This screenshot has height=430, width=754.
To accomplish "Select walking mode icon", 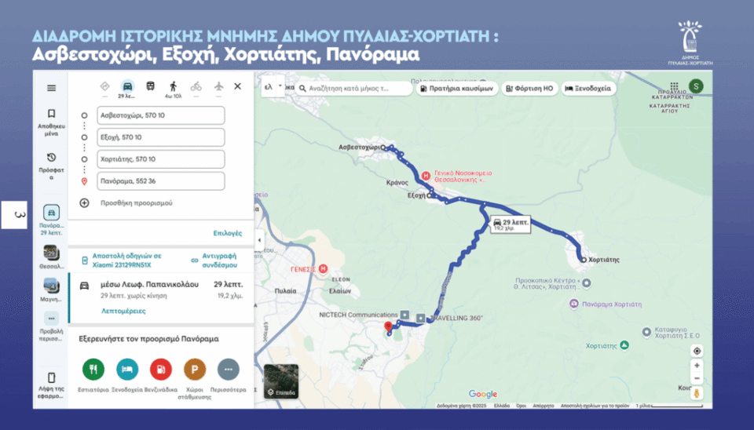I will tap(173, 86).
